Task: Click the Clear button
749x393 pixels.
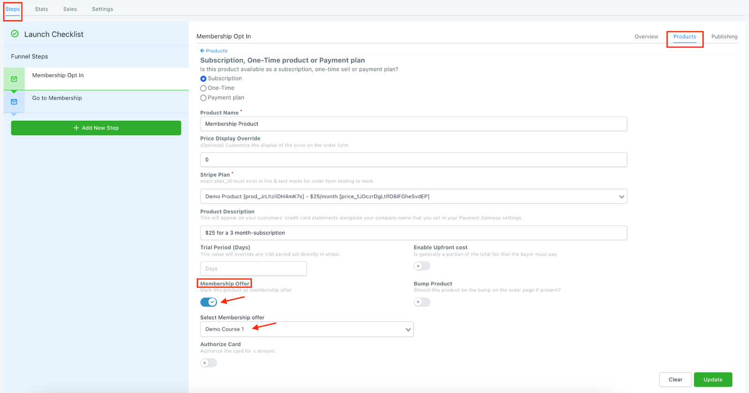Action: [x=675, y=379]
